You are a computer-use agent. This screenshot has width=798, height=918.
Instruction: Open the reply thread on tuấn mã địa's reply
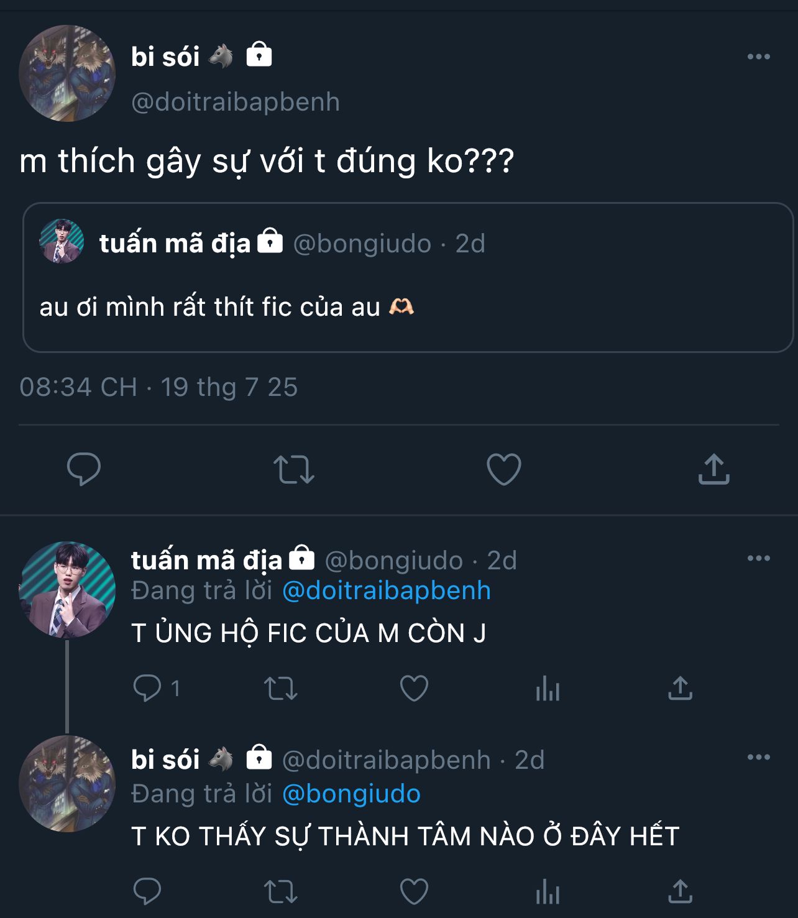147,689
